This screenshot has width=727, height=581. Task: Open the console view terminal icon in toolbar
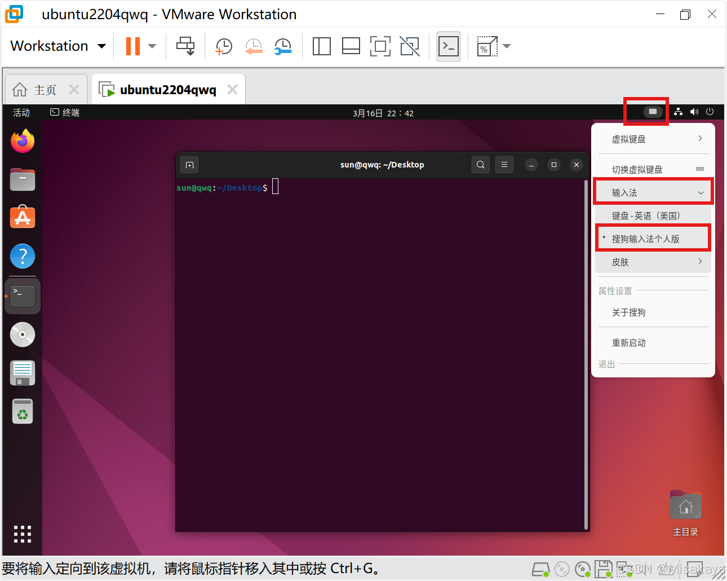(x=449, y=46)
